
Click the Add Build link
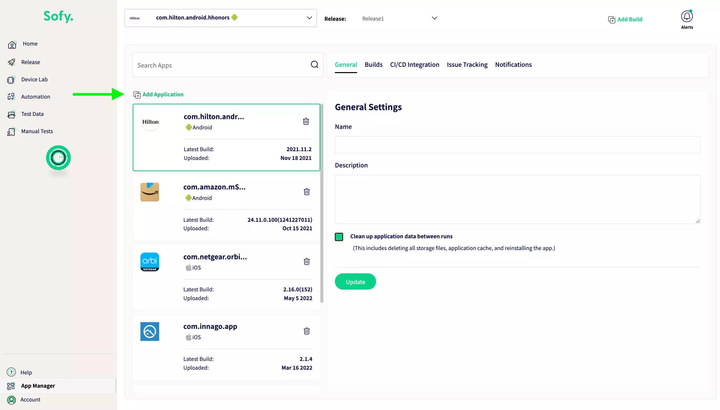625,19
